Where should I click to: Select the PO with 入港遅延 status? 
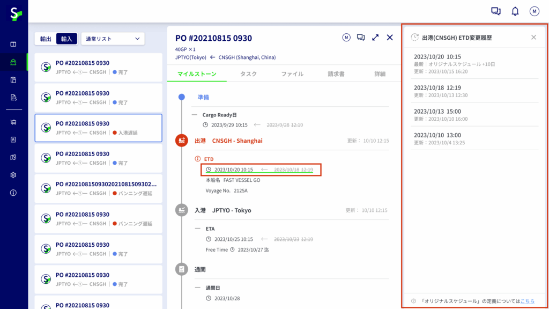pos(99,128)
